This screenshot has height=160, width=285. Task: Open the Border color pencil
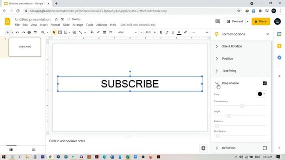[98, 32]
